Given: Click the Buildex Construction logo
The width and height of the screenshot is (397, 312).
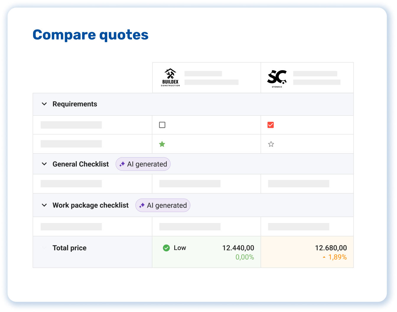Looking at the screenshot, I should [x=170, y=77].
